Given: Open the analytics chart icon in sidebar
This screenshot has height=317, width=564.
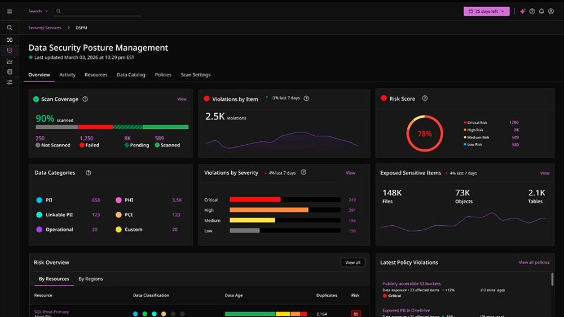Looking at the screenshot, I should click(x=10, y=61).
